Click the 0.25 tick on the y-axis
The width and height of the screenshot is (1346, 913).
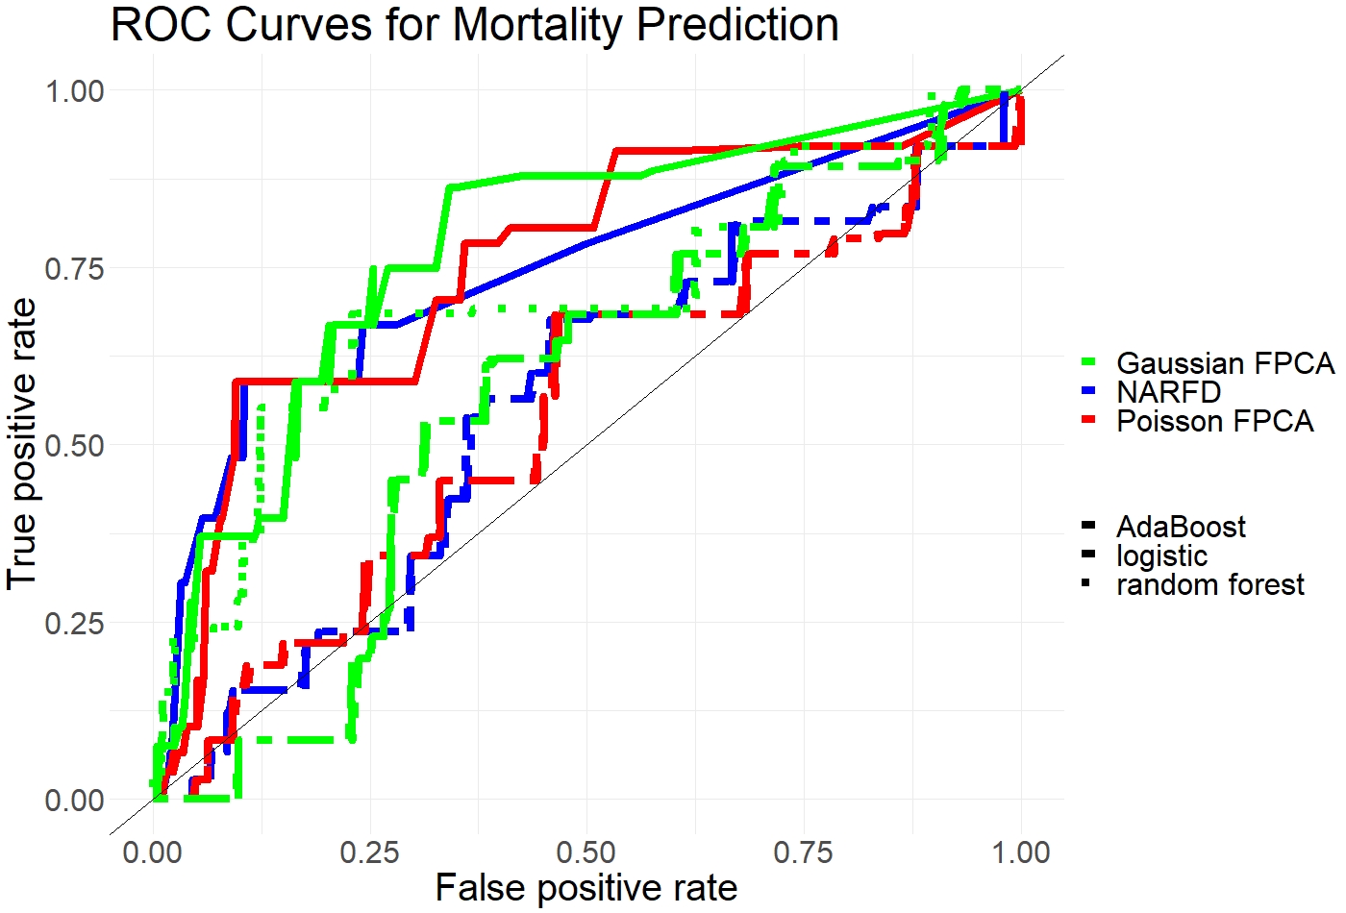pos(74,623)
